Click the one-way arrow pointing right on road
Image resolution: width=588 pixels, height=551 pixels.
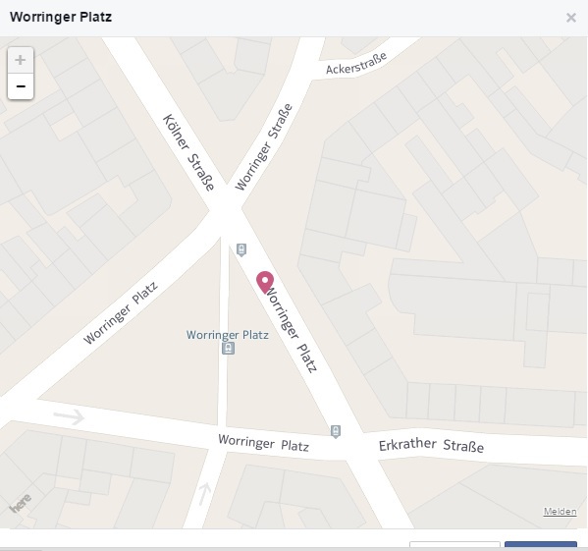[x=69, y=416]
